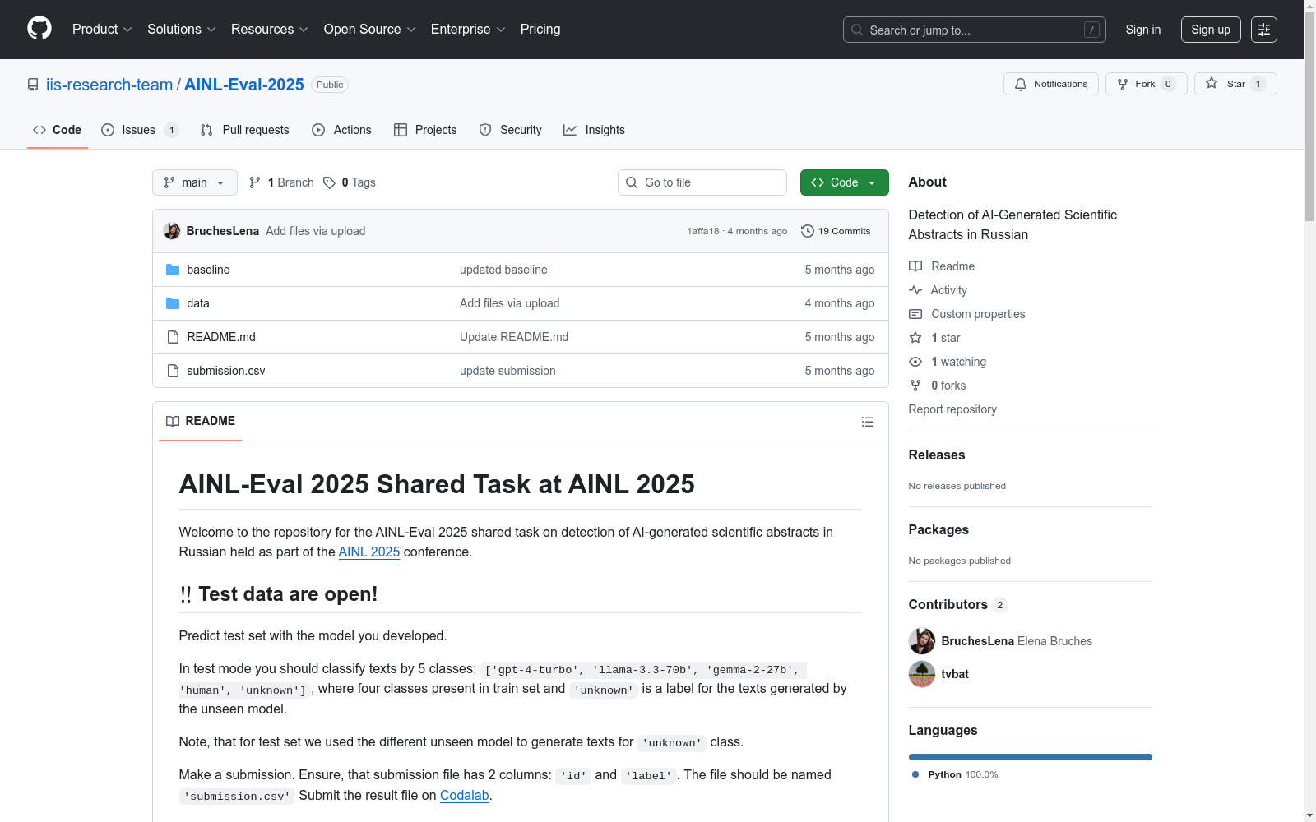View the 1 Branch link
The image size is (1316, 822).
pyautogui.click(x=281, y=182)
